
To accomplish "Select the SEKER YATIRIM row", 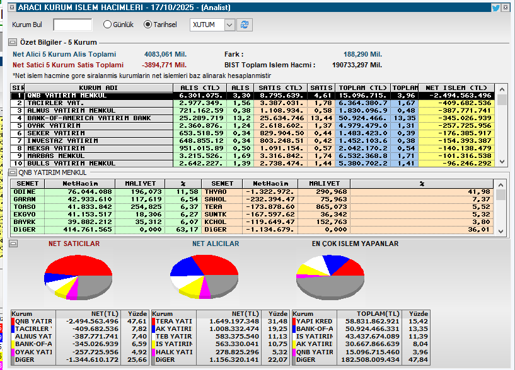I will pyautogui.click(x=252, y=133).
